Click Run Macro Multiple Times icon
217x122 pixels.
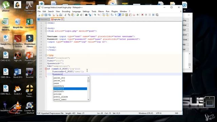coord(153,15)
